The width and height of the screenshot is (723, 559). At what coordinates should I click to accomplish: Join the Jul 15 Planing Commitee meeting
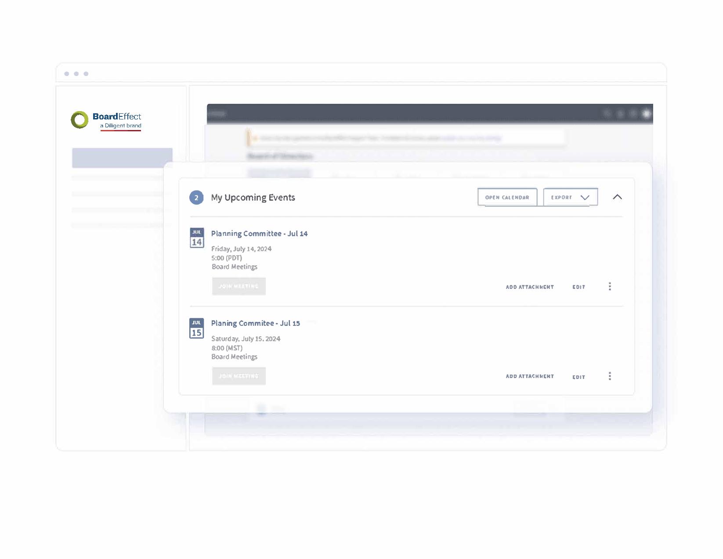coord(239,376)
